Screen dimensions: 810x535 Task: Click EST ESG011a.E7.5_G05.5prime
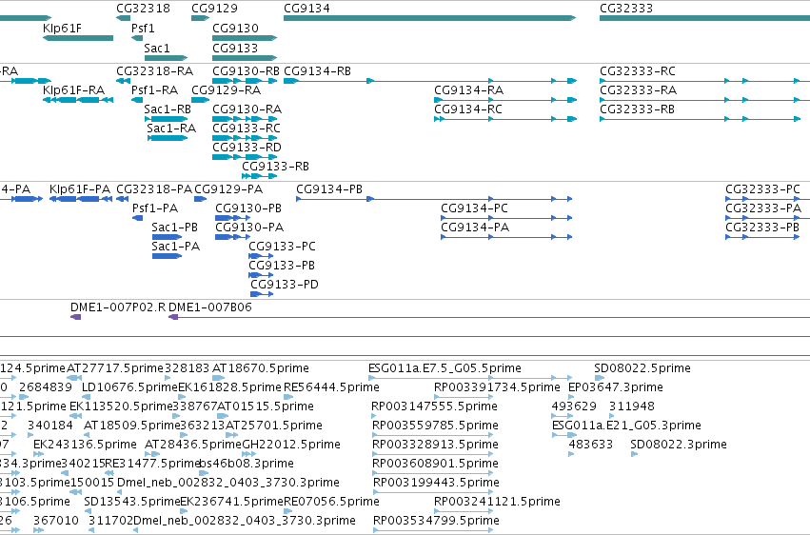coord(470,378)
